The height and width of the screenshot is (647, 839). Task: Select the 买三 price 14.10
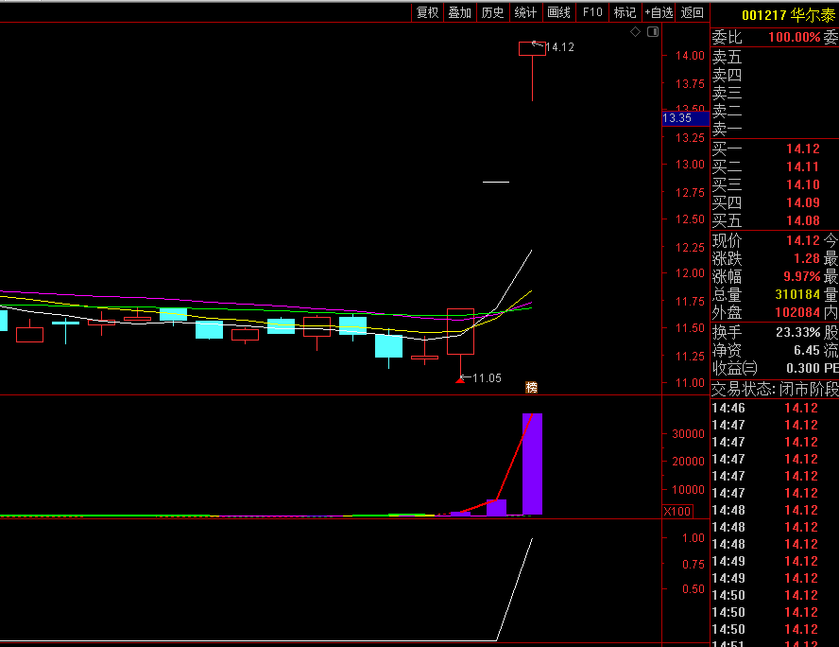(802, 184)
